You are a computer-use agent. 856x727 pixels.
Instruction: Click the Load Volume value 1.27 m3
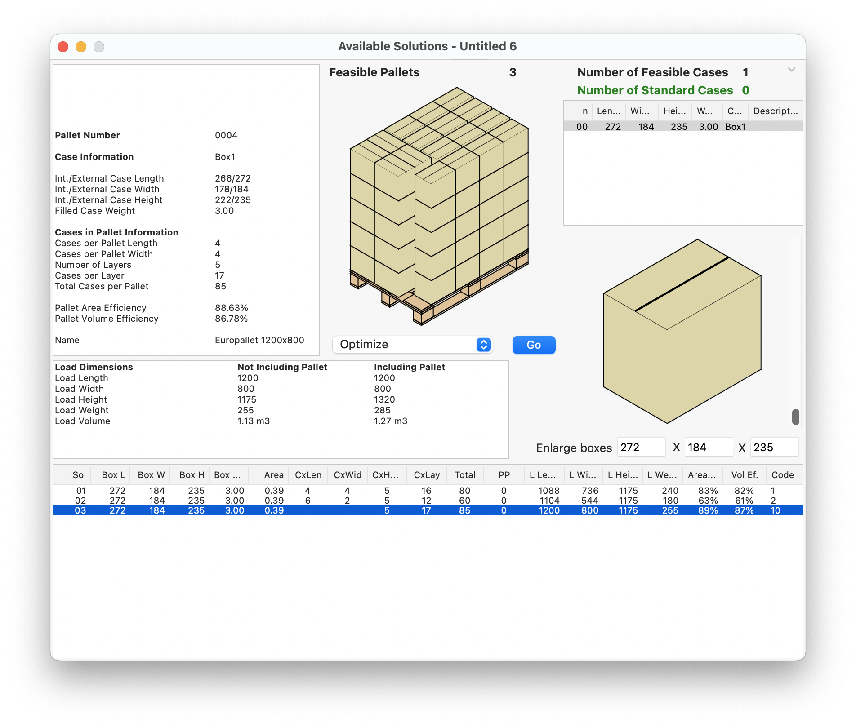click(x=391, y=421)
